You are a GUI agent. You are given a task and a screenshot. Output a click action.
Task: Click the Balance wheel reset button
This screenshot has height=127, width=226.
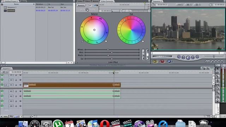click(106, 41)
